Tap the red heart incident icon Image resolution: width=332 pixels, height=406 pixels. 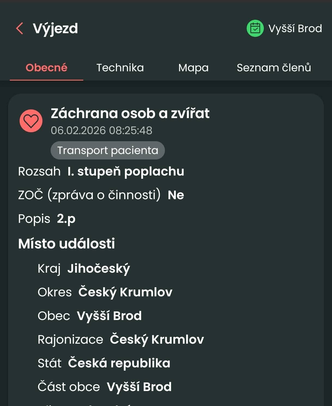coord(31,121)
